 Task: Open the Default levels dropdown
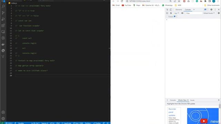click(209, 13)
